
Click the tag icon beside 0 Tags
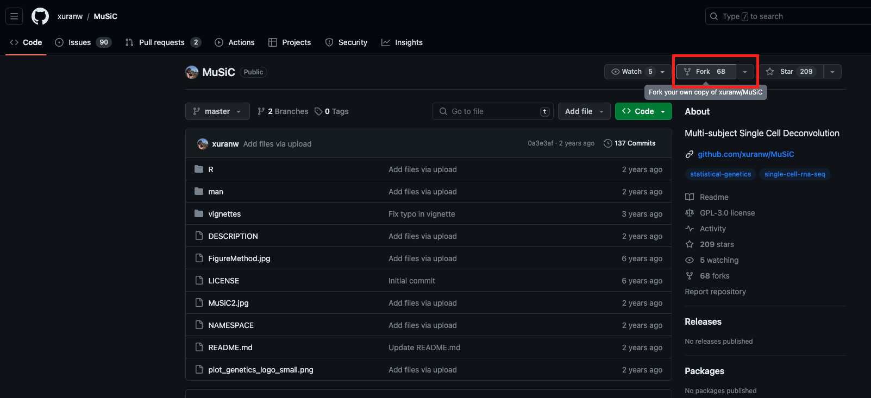[319, 111]
